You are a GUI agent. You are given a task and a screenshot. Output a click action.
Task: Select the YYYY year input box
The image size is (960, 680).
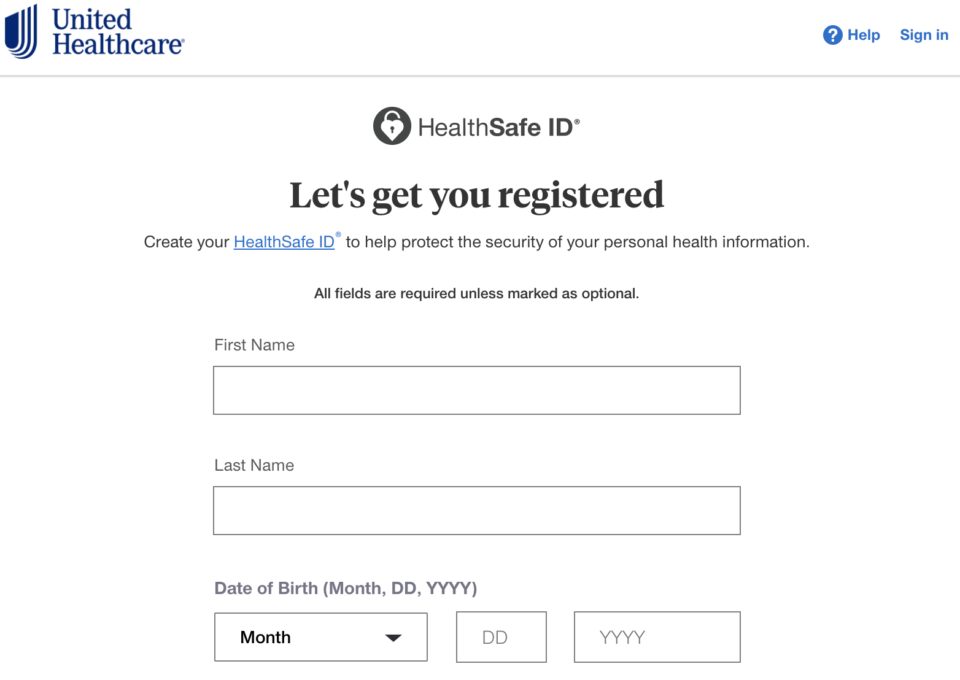(x=657, y=637)
